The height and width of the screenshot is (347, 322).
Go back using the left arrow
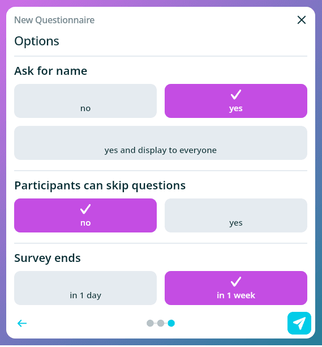pyautogui.click(x=22, y=323)
